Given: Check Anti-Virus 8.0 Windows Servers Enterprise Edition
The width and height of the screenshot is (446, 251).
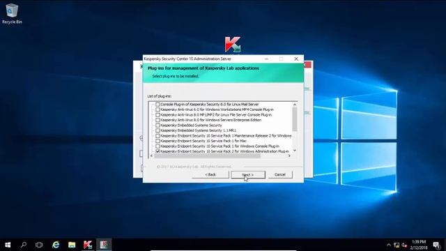Looking at the screenshot, I should coord(157,120).
